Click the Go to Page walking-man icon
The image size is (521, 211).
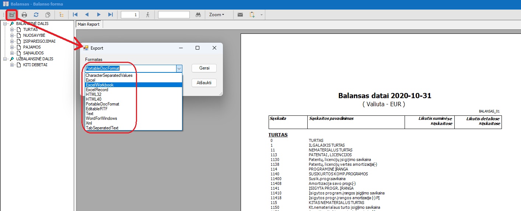coord(148,15)
